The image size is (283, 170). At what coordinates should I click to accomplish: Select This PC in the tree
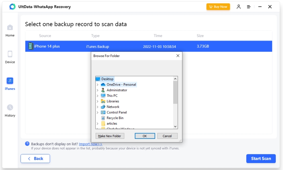pyautogui.click(x=112, y=95)
